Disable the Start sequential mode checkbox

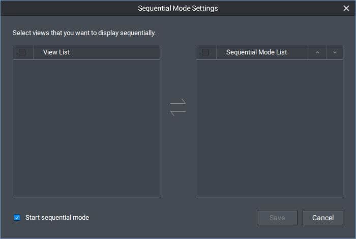(17, 218)
